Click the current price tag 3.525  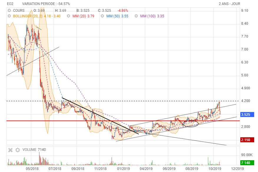[245, 115]
